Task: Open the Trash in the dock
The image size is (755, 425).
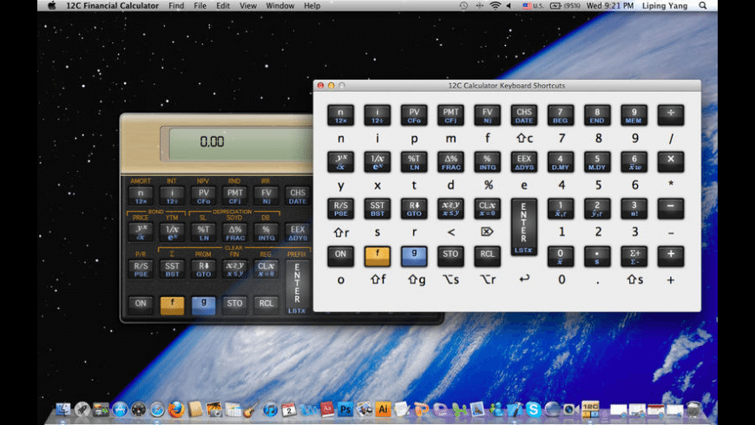Action: click(x=693, y=409)
